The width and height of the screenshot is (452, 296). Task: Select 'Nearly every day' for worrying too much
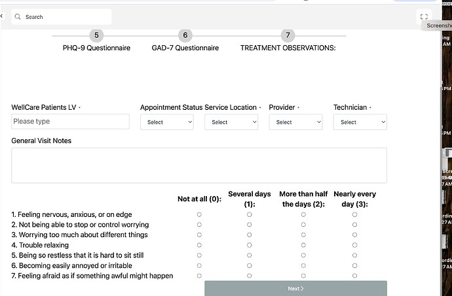(x=355, y=235)
